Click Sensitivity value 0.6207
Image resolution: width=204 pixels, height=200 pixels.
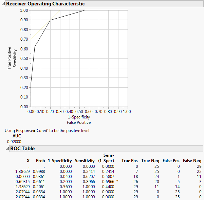pos(89,177)
